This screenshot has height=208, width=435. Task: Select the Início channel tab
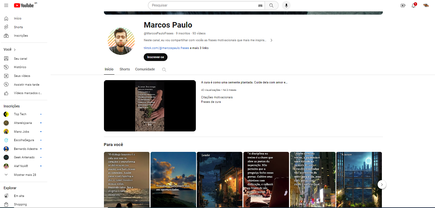[x=109, y=69]
